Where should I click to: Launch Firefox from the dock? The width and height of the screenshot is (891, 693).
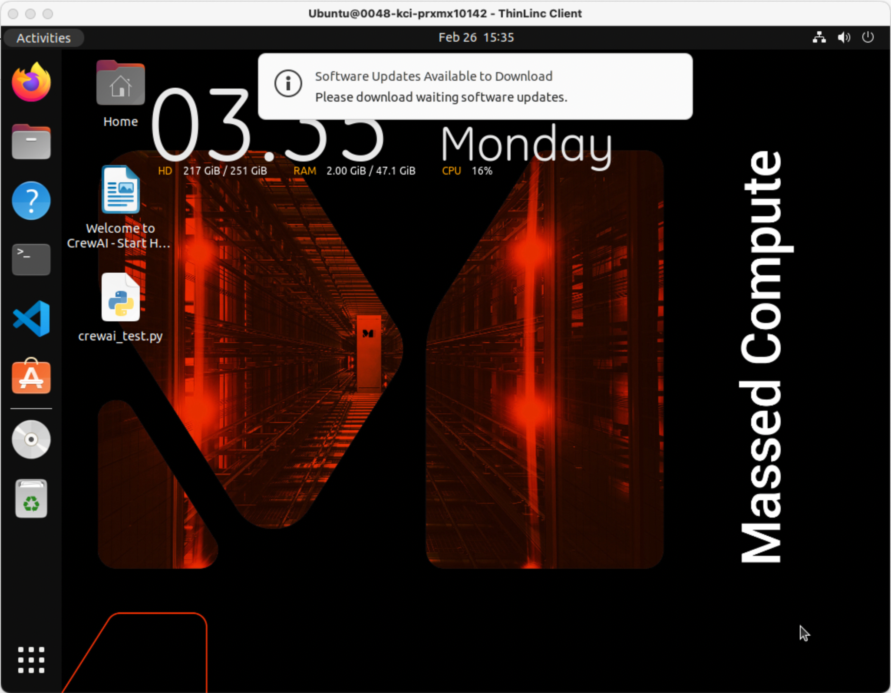point(31,82)
